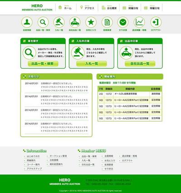Click the 車を探す card header
The width and height of the screenshot is (181, 193).
coord(43,41)
